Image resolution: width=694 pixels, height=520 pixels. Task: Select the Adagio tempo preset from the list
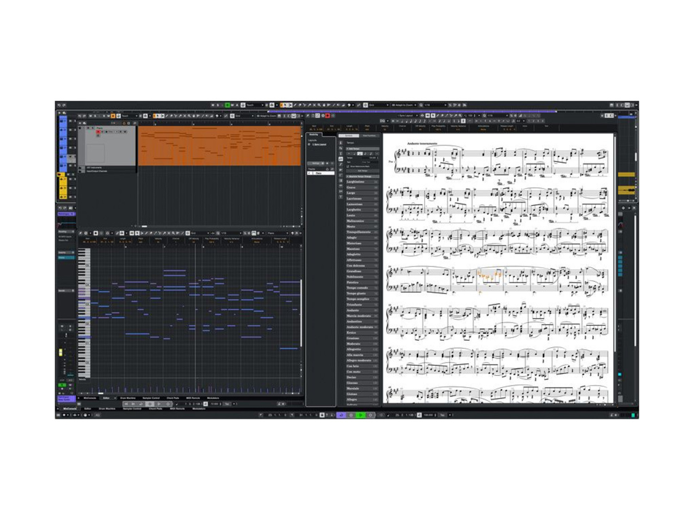coord(354,238)
